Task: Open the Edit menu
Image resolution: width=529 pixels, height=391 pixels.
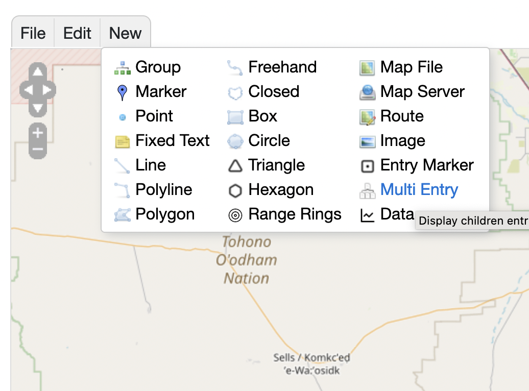Action: click(77, 33)
